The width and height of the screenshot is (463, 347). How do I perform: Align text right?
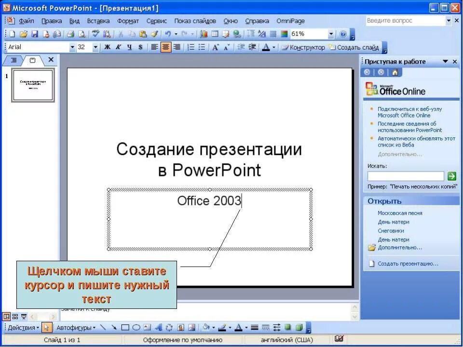(x=177, y=47)
